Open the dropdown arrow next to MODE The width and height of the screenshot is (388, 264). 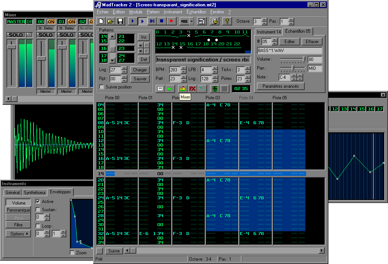point(191,21)
